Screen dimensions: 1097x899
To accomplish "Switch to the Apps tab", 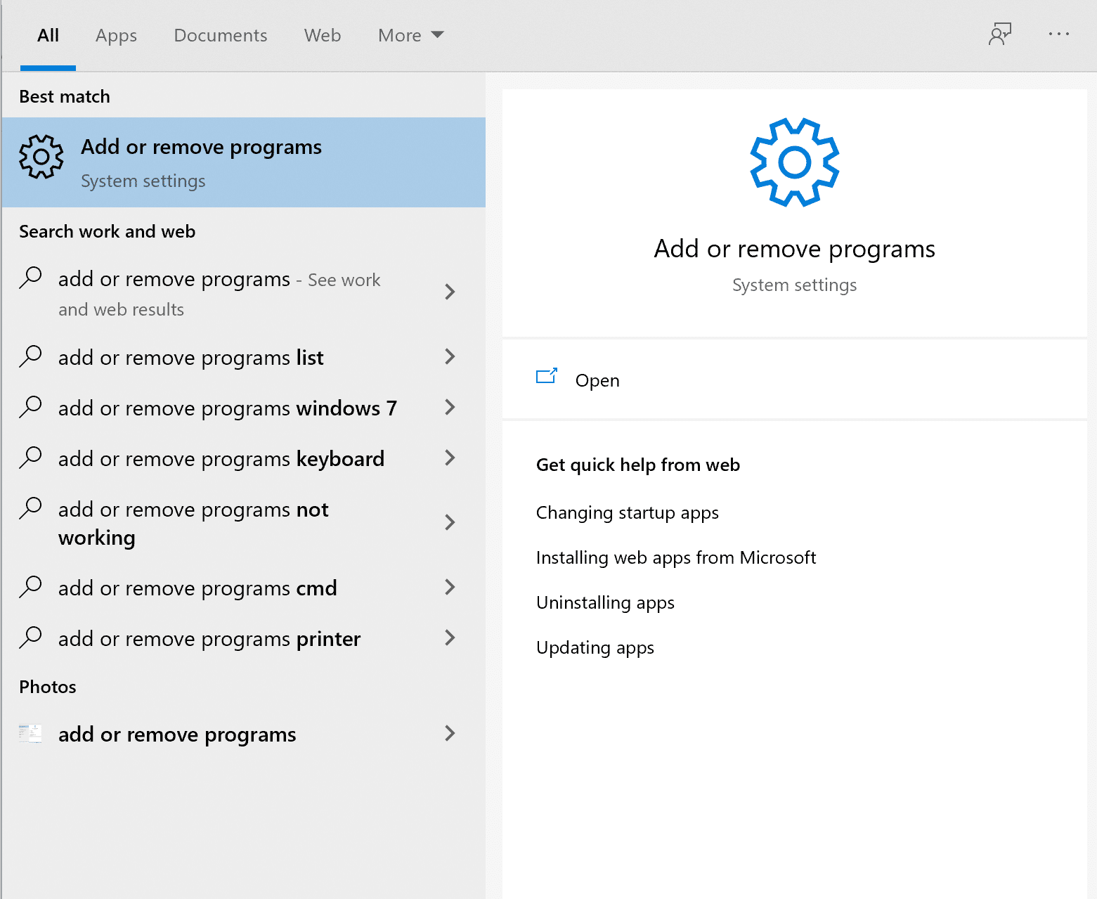I will (x=116, y=35).
